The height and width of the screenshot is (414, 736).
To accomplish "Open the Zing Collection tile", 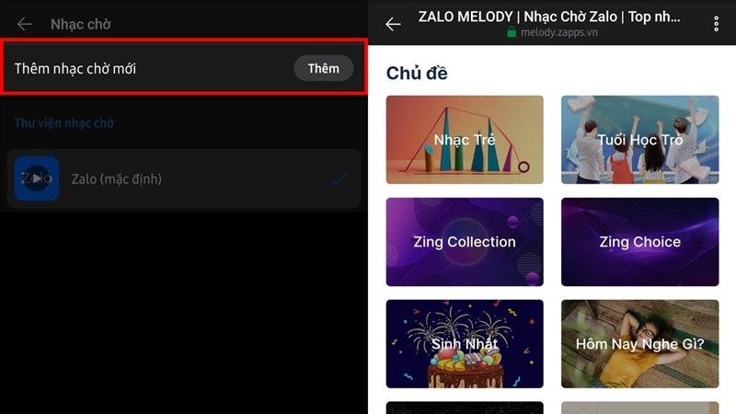I will [465, 242].
